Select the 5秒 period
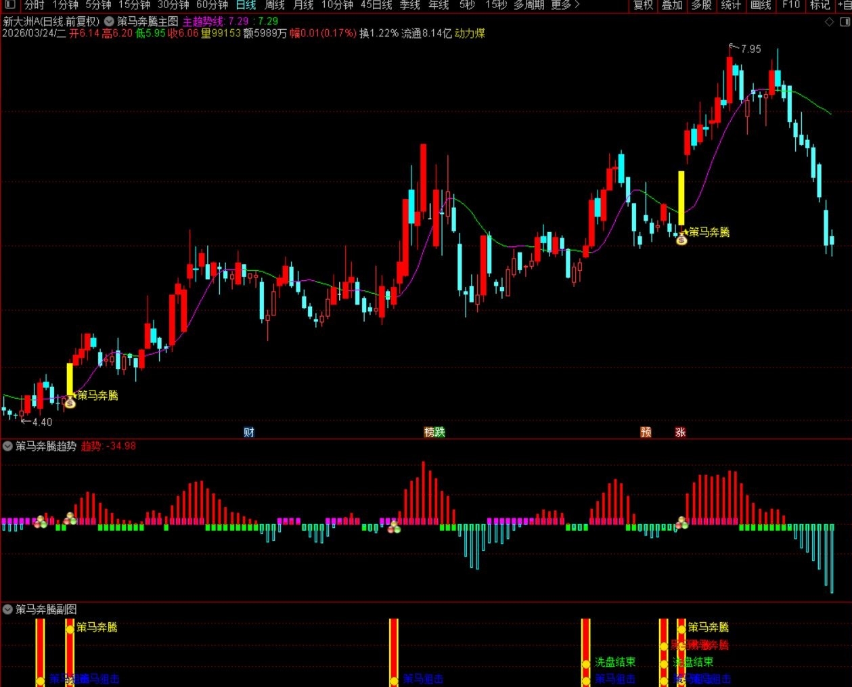 [467, 5]
